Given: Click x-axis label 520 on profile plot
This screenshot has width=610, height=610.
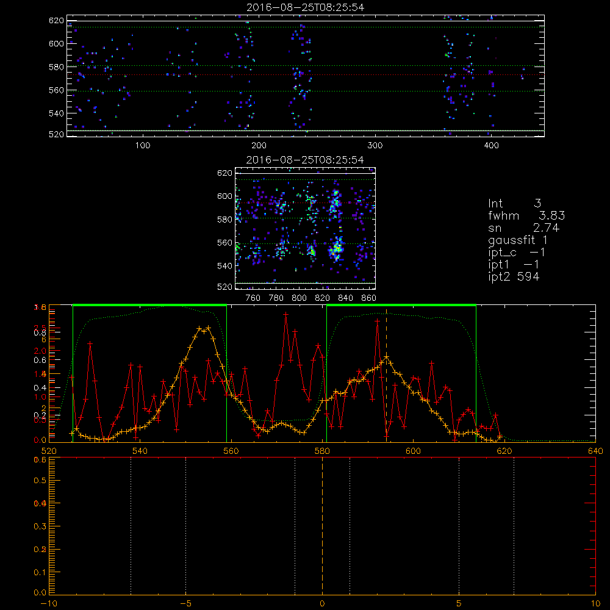Looking at the screenshot, I should coord(49,451).
